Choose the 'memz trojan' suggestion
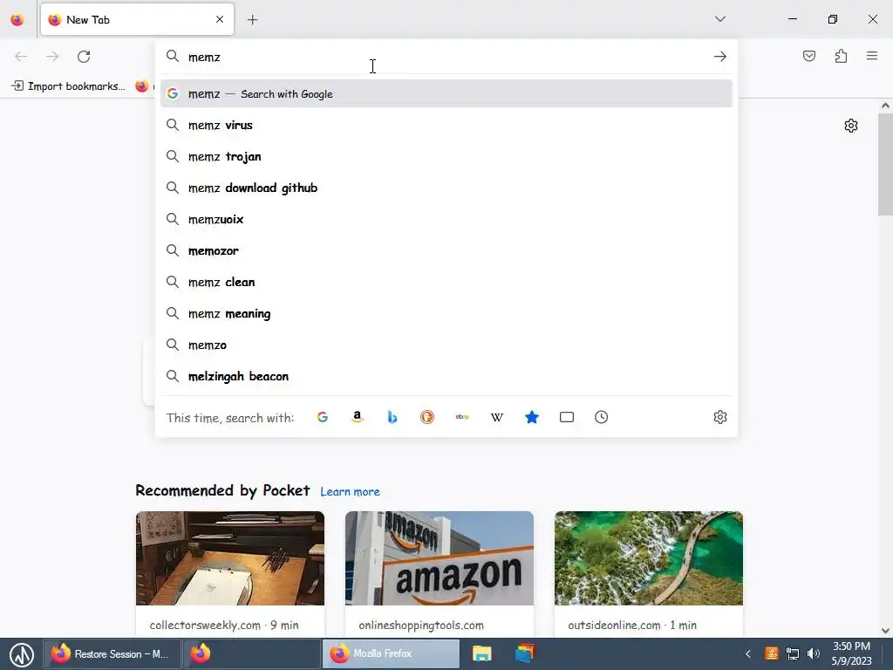 [x=446, y=156]
